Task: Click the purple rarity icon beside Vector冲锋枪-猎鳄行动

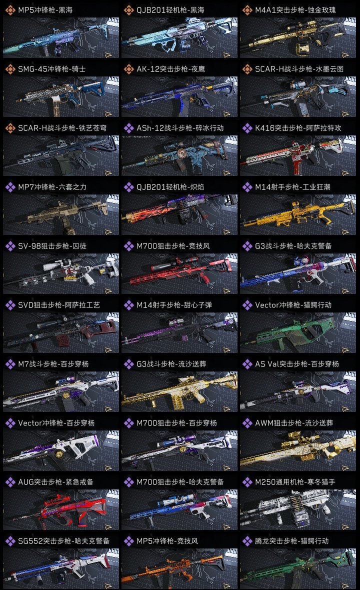Action: [247, 305]
